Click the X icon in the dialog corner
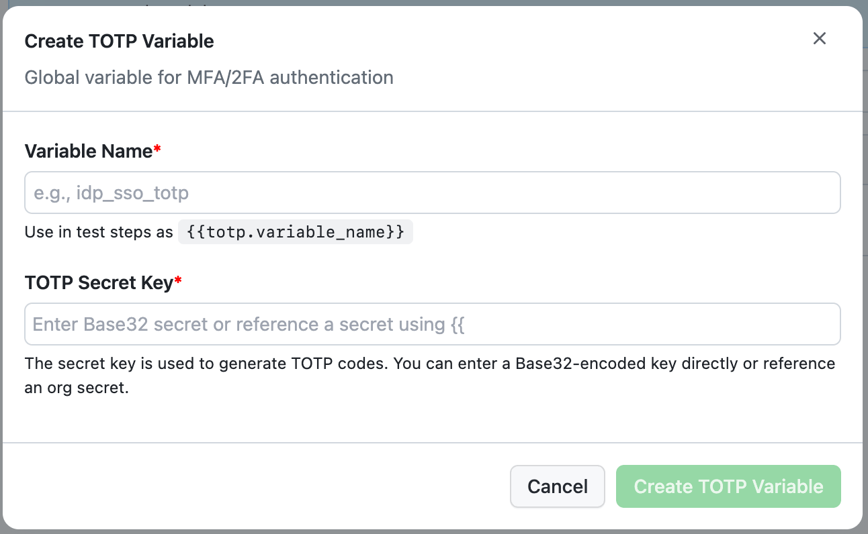 [x=820, y=38]
